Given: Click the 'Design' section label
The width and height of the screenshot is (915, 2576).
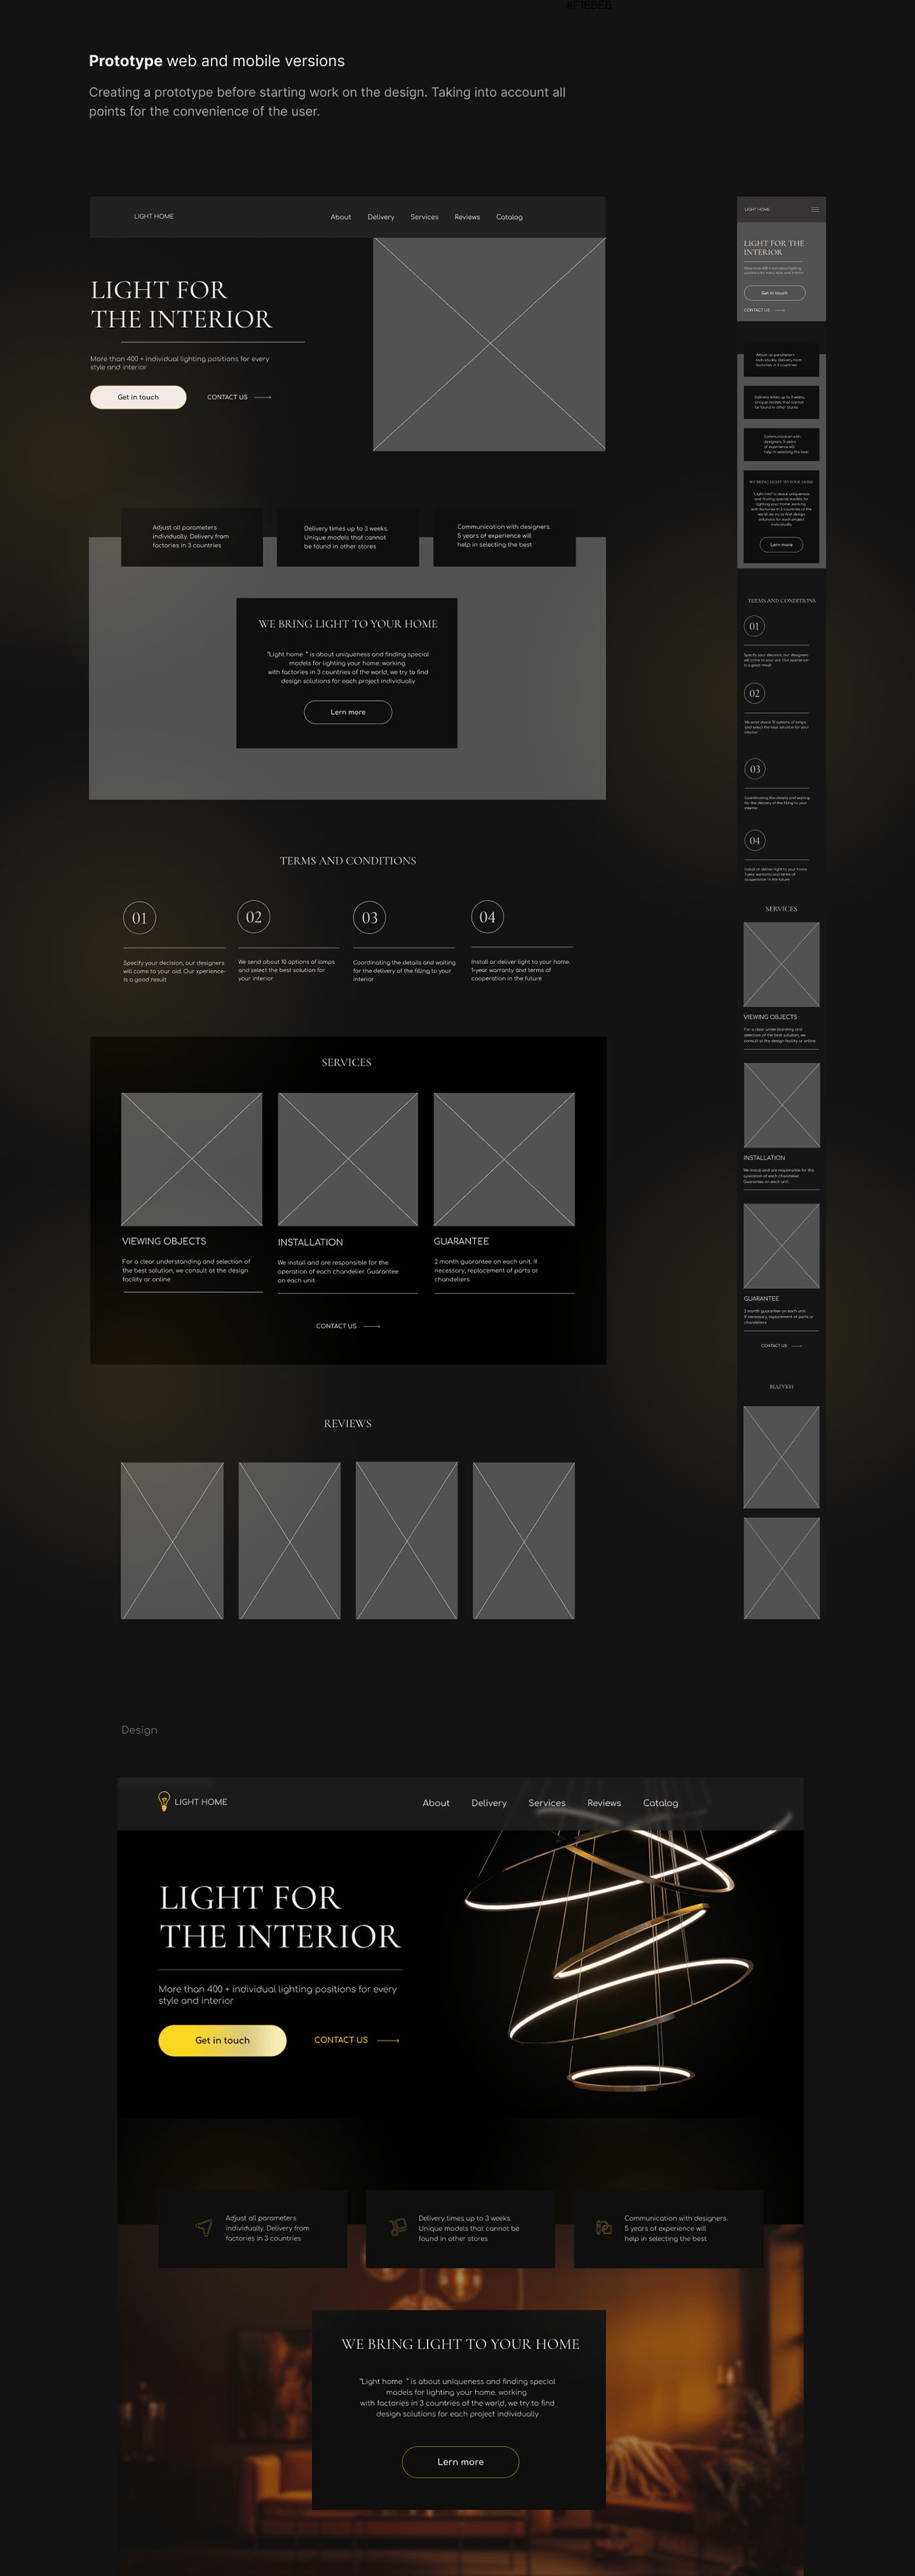Looking at the screenshot, I should (139, 1730).
